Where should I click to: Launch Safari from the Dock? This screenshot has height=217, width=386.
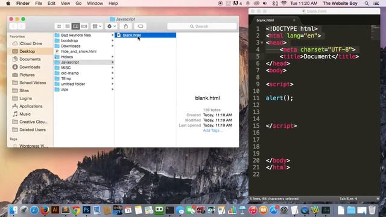pyautogui.click(x=34, y=210)
